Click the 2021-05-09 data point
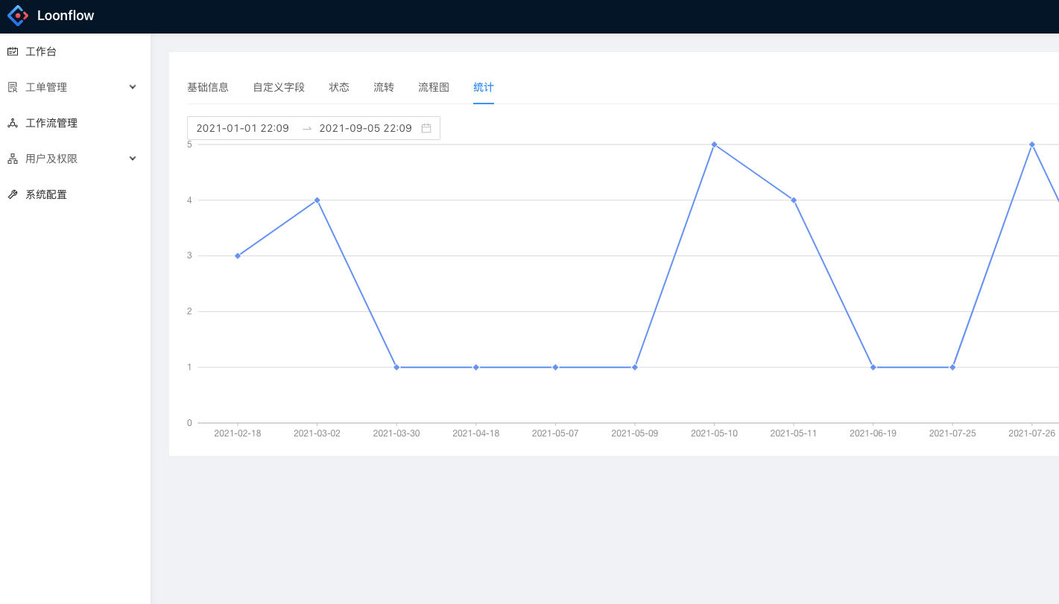 tap(635, 367)
